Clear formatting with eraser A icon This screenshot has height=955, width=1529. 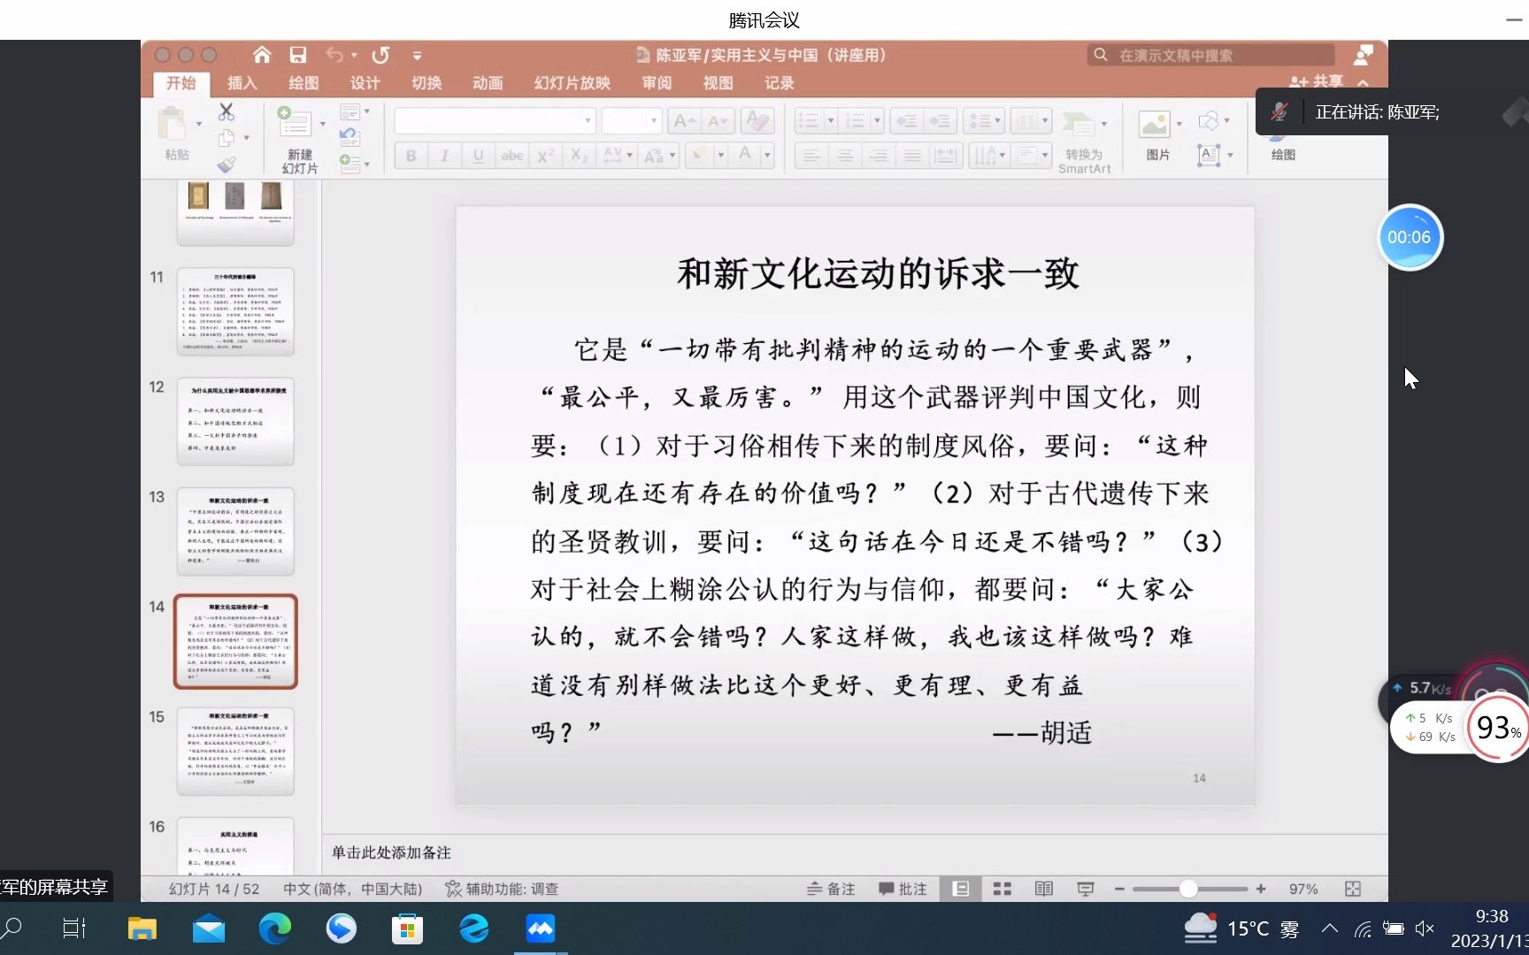pyautogui.click(x=757, y=120)
